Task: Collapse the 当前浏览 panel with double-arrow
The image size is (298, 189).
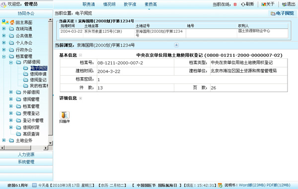Action: (x=176, y=45)
